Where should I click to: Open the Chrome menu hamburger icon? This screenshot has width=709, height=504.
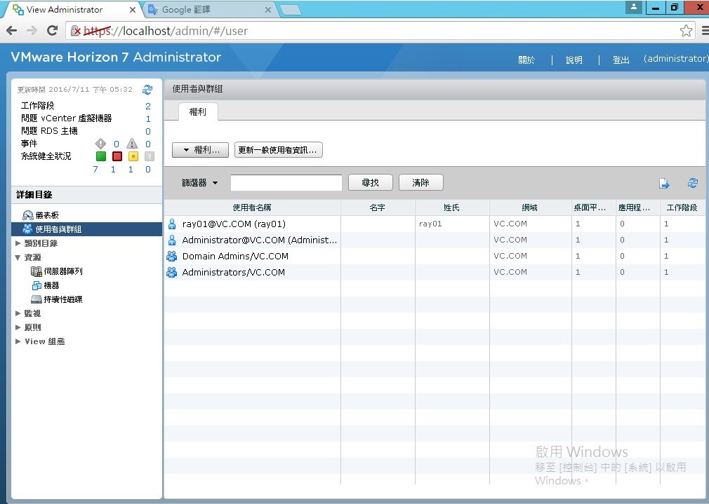click(x=705, y=31)
